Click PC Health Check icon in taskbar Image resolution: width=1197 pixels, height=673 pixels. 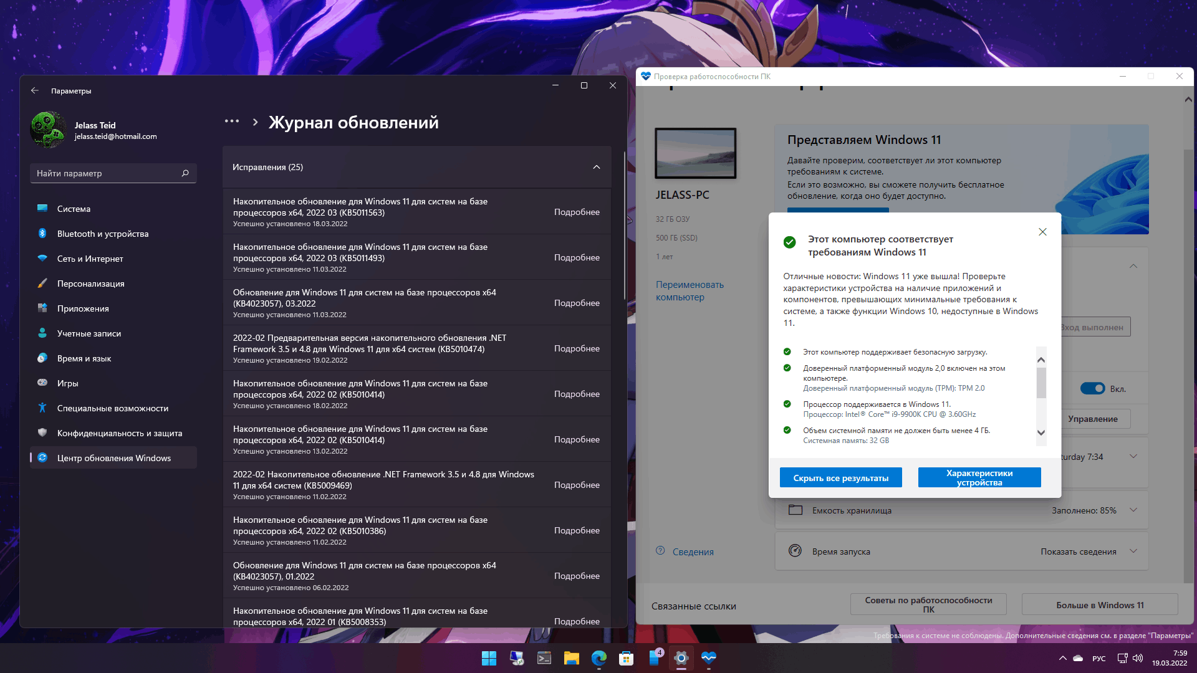coord(708,658)
